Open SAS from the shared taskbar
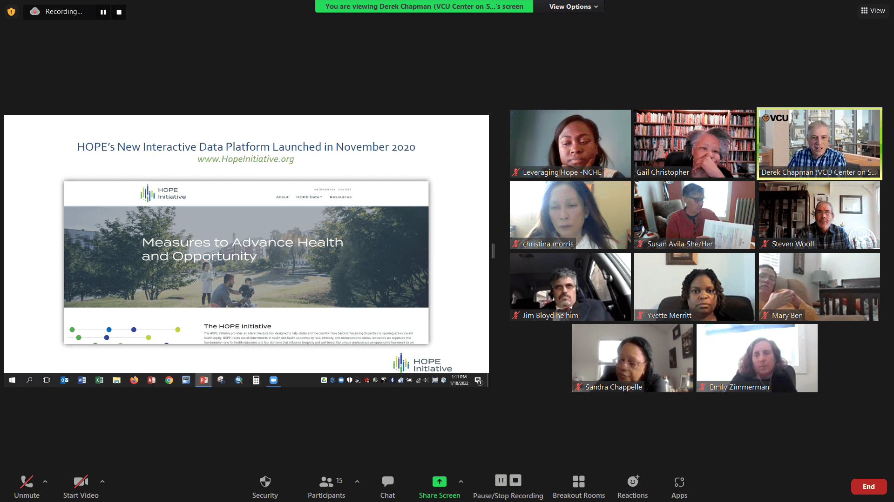The image size is (894, 502). pos(186,380)
